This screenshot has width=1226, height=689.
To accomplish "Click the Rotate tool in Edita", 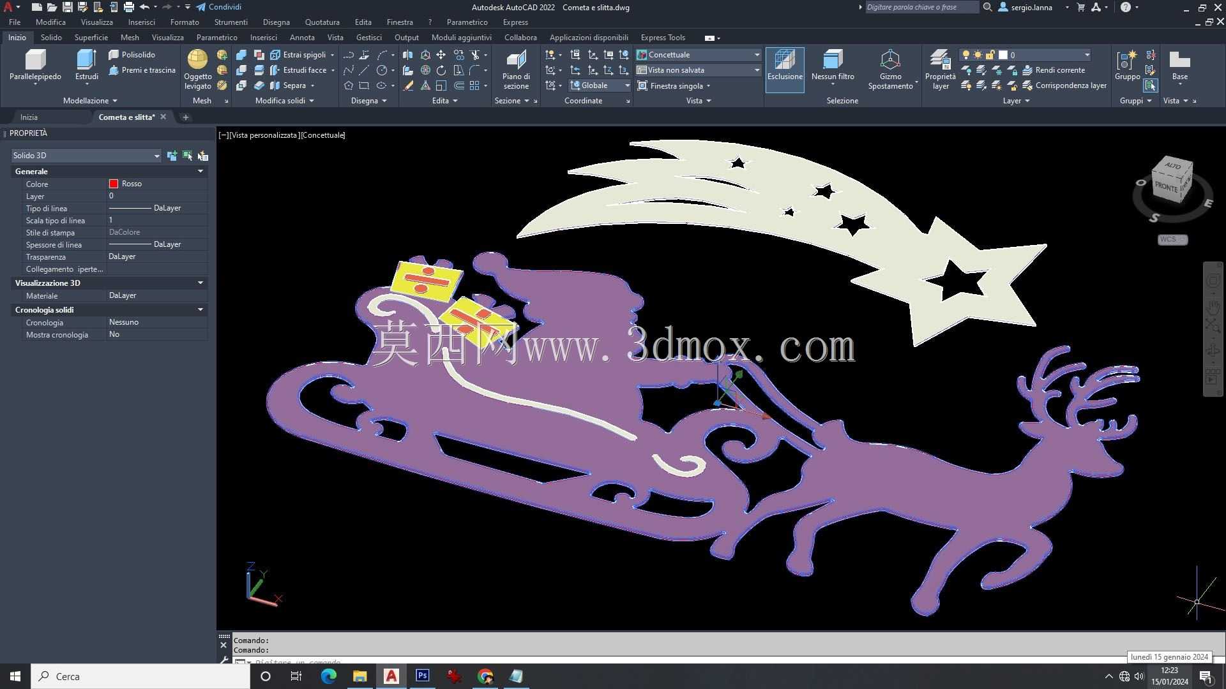I will pyautogui.click(x=441, y=70).
